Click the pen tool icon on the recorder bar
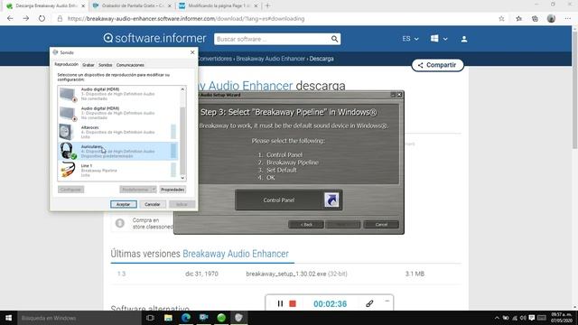 [x=369, y=303]
